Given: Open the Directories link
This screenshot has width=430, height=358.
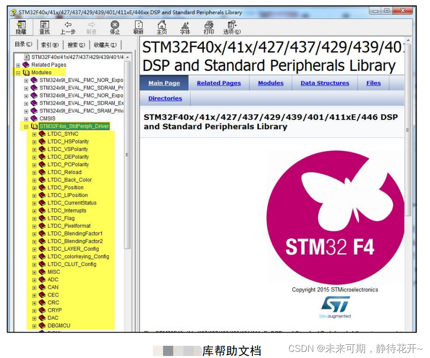Looking at the screenshot, I should click(165, 98).
